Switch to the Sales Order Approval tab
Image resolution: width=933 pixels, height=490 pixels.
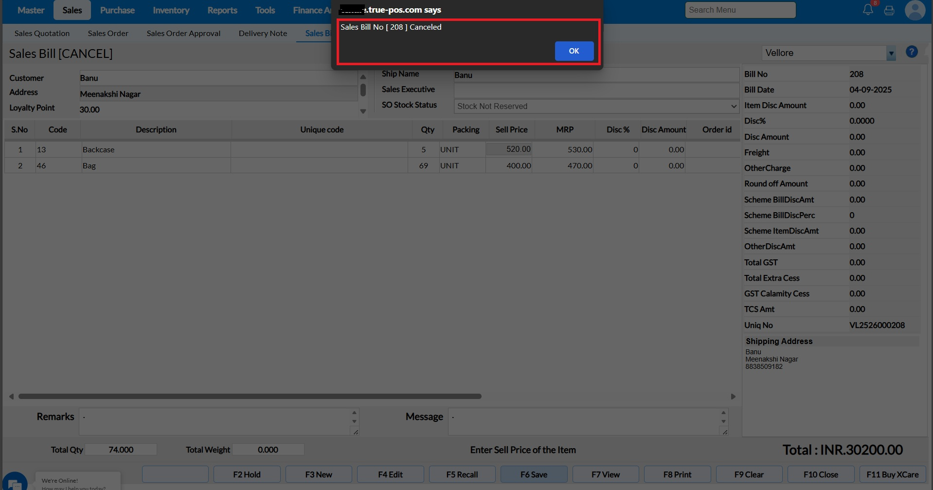(x=183, y=33)
